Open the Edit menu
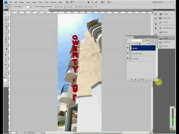This screenshot has height=134, width=179. pyautogui.click(x=15, y=2)
